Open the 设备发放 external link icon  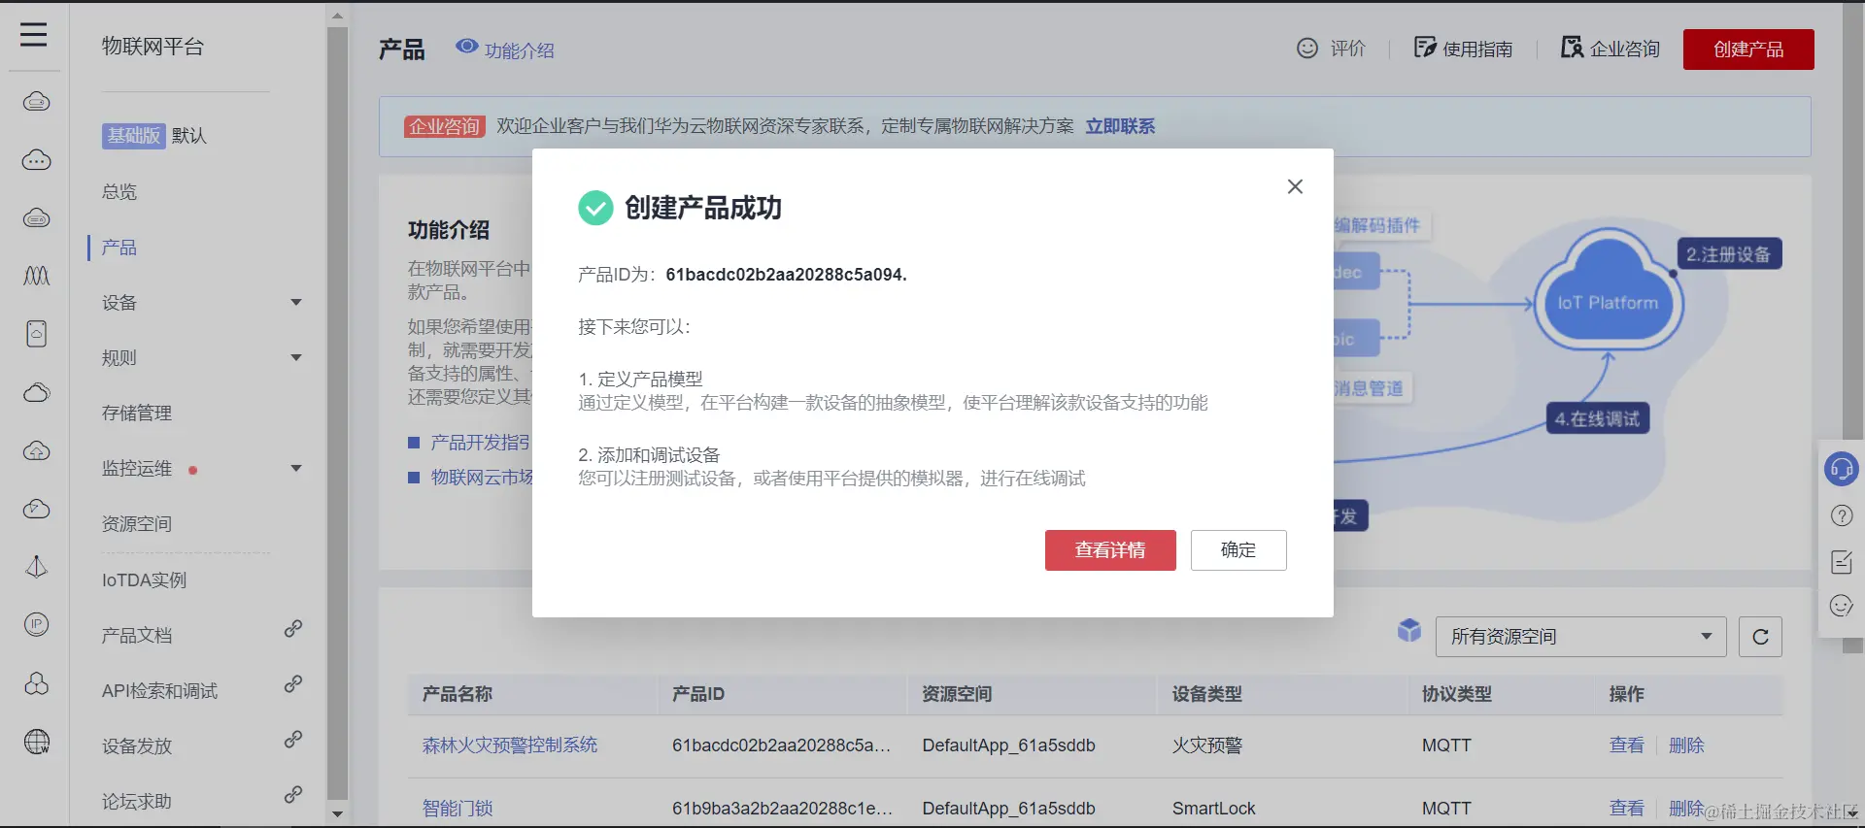pos(292,740)
